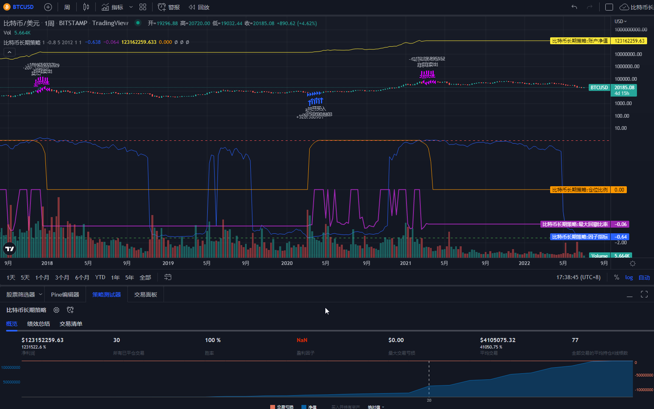Select the 全部 time range button

click(145, 278)
